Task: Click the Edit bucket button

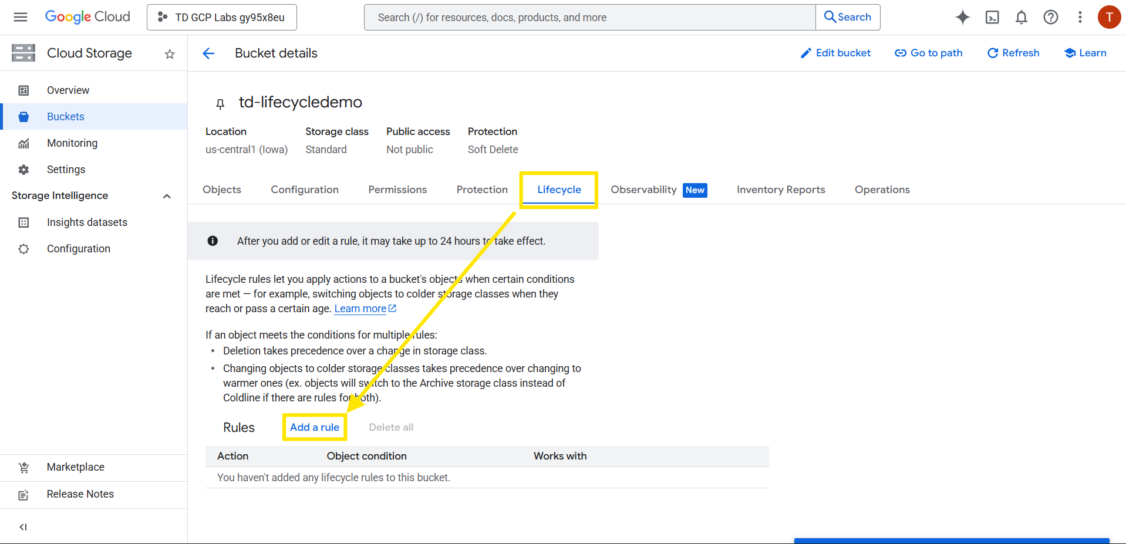Action: [835, 53]
